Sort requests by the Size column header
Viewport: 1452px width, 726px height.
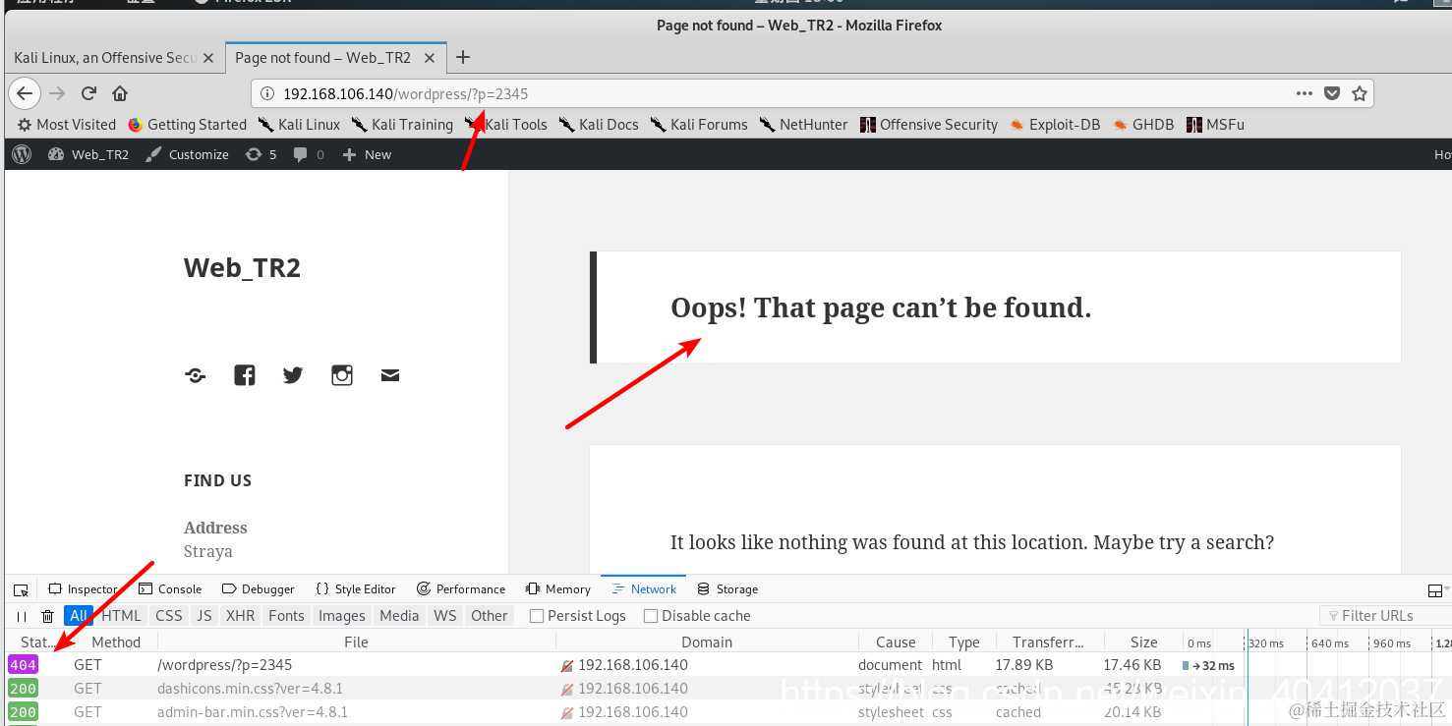(1143, 642)
